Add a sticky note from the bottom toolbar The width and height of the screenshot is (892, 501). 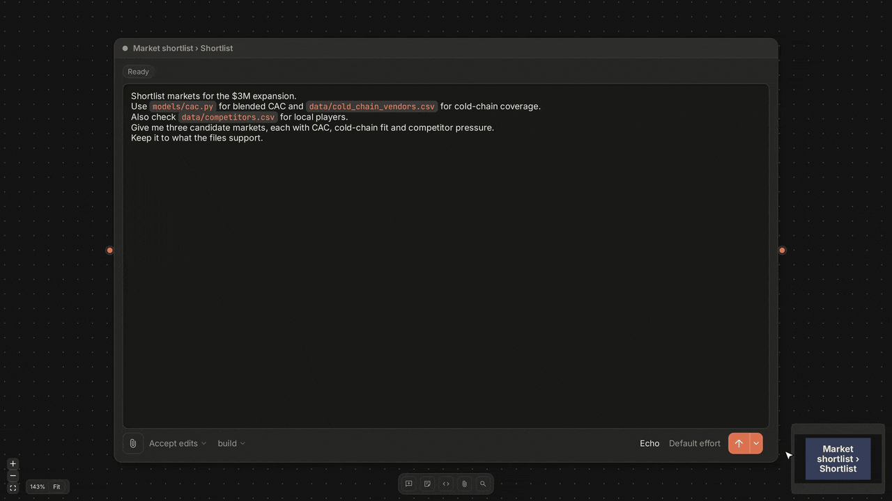427,484
